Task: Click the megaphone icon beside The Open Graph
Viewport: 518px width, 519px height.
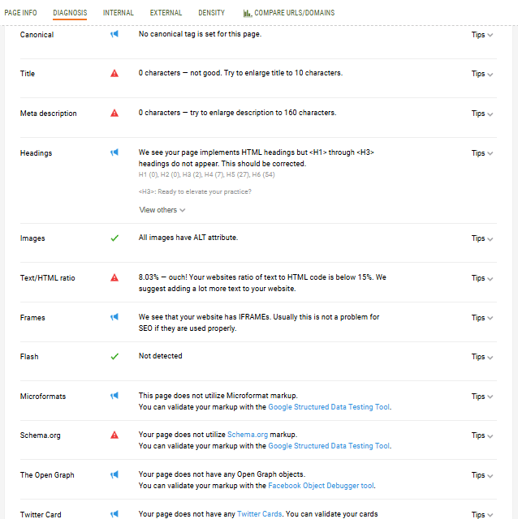Action: 114,474
